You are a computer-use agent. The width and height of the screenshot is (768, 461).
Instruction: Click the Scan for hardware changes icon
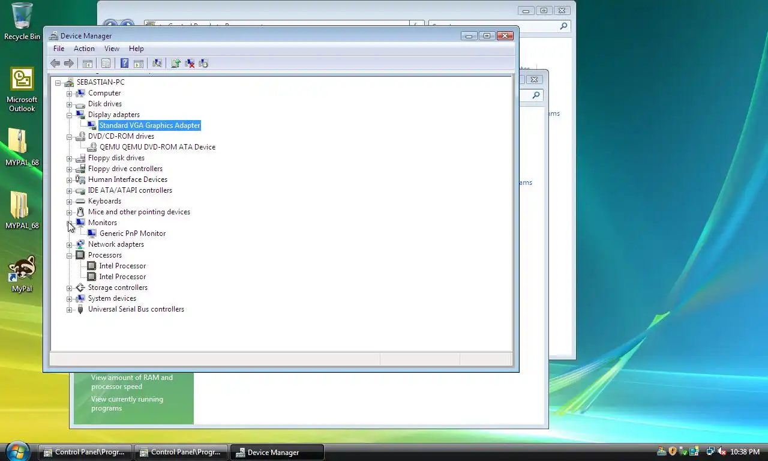(x=157, y=63)
